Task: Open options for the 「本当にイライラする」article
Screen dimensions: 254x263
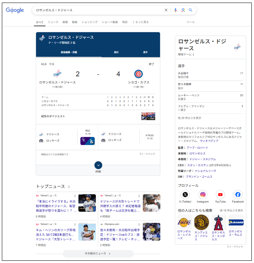Action: point(75,196)
